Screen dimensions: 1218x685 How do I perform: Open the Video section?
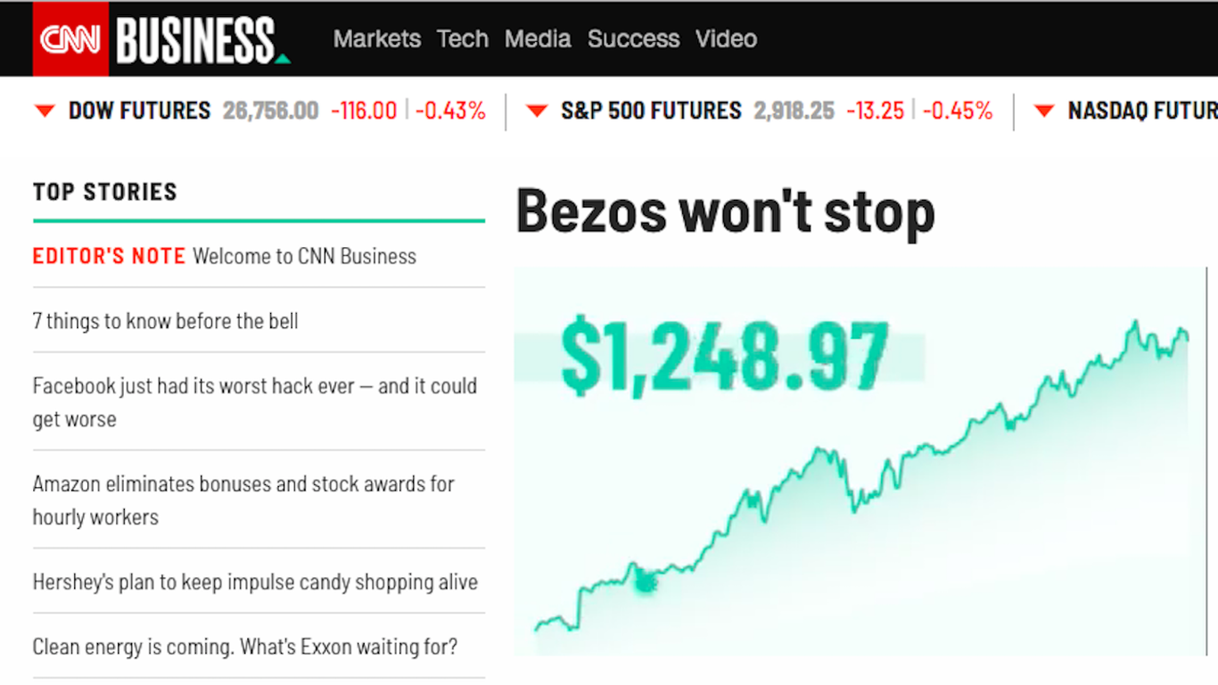[x=726, y=39]
